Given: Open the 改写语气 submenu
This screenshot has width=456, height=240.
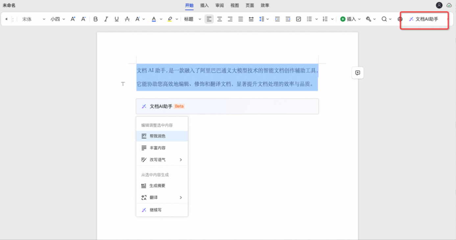Looking at the screenshot, I should [x=162, y=160].
